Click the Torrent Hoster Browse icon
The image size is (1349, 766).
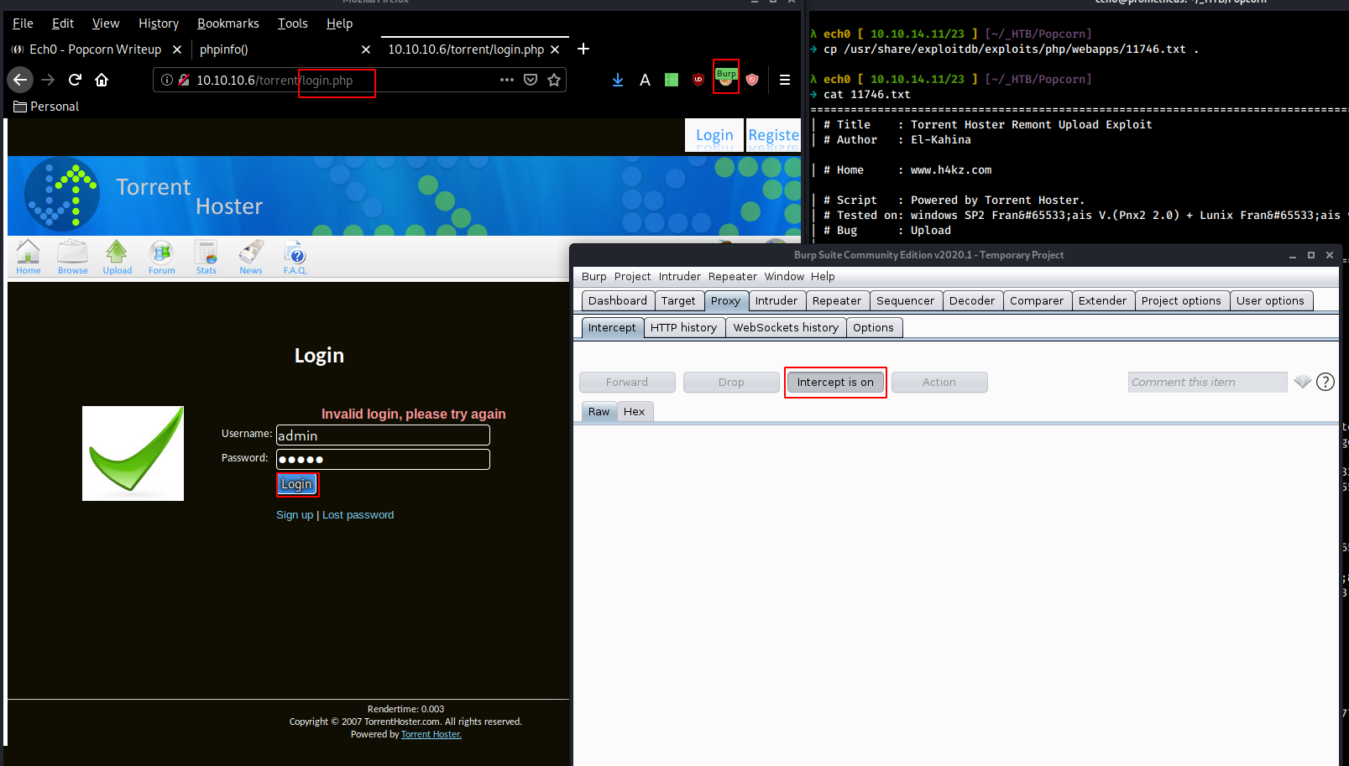click(x=72, y=257)
